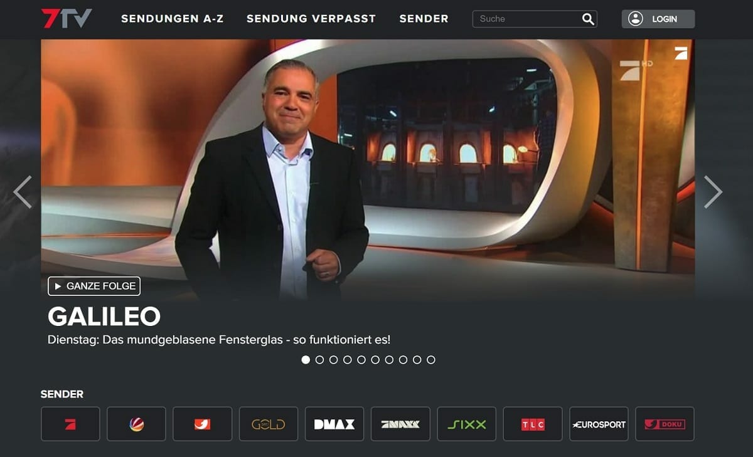
Task: Open the ProSieben Maxx channel tile
Action: click(x=400, y=424)
